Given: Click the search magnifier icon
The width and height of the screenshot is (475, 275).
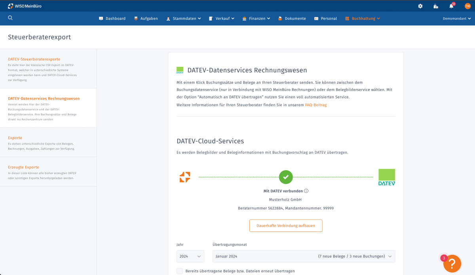Looking at the screenshot, I should 10,18.
